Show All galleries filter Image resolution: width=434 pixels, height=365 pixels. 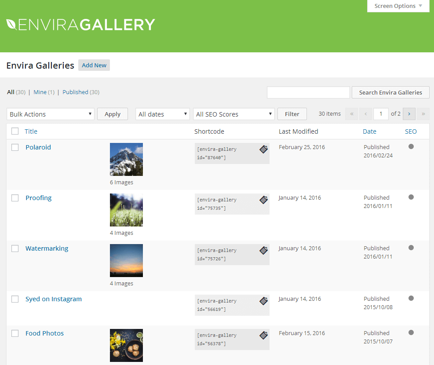[11, 92]
